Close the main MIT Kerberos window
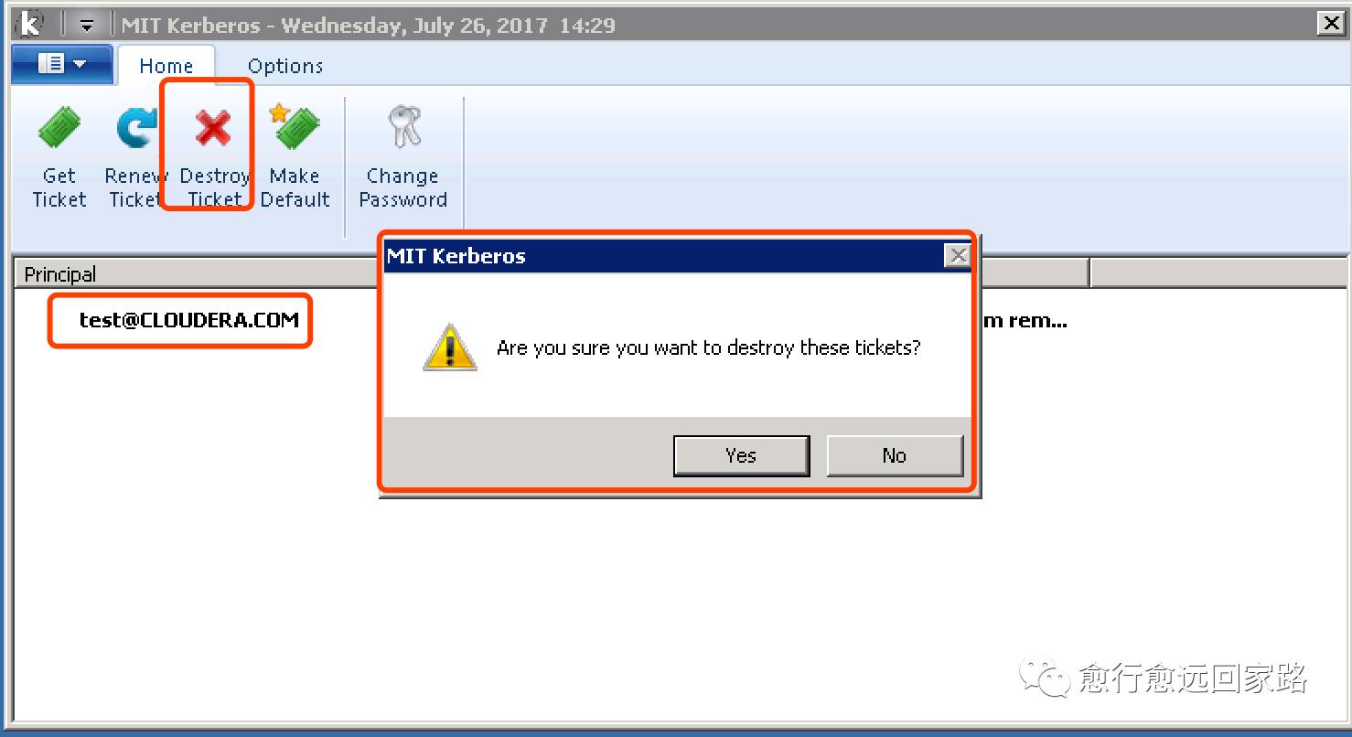 (1331, 24)
